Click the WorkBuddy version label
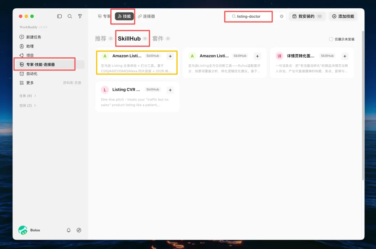The image size is (376, 249). pyautogui.click(x=33, y=27)
